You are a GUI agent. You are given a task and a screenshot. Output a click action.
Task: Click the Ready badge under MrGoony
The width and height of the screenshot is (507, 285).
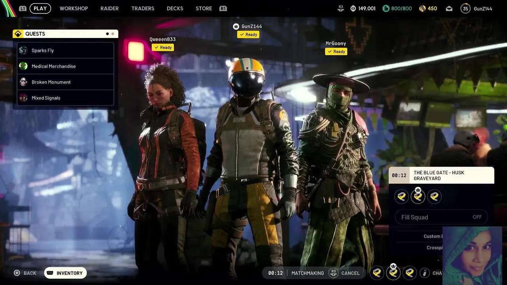(336, 51)
